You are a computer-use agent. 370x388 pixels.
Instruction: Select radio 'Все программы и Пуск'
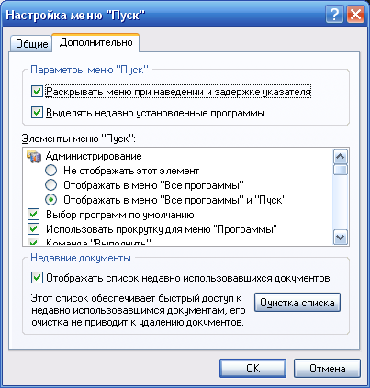pyautogui.click(x=50, y=200)
